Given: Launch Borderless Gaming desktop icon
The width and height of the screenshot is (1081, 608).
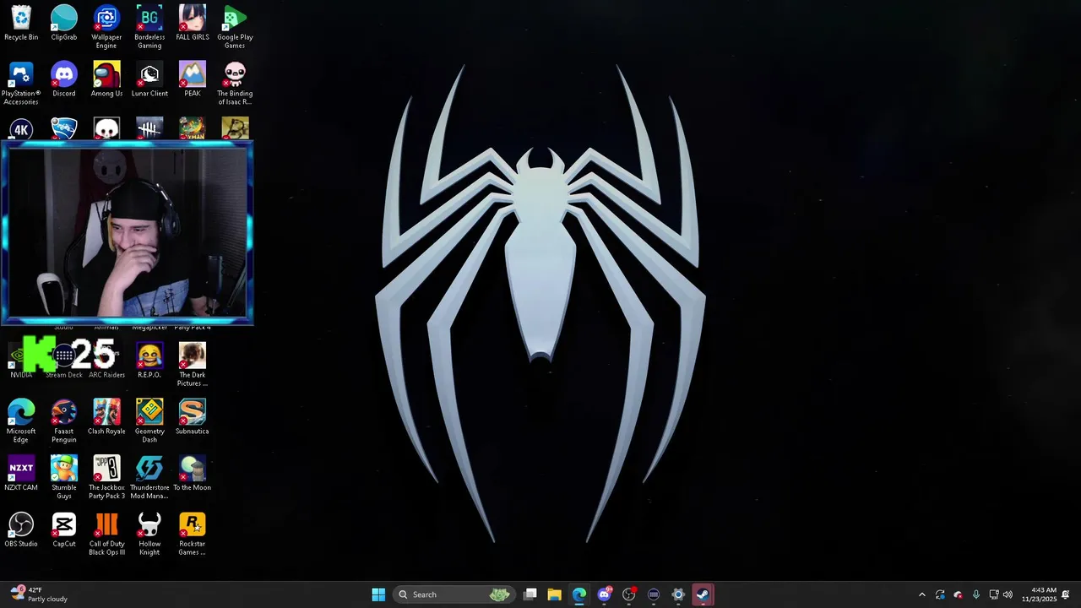Looking at the screenshot, I should (x=149, y=27).
